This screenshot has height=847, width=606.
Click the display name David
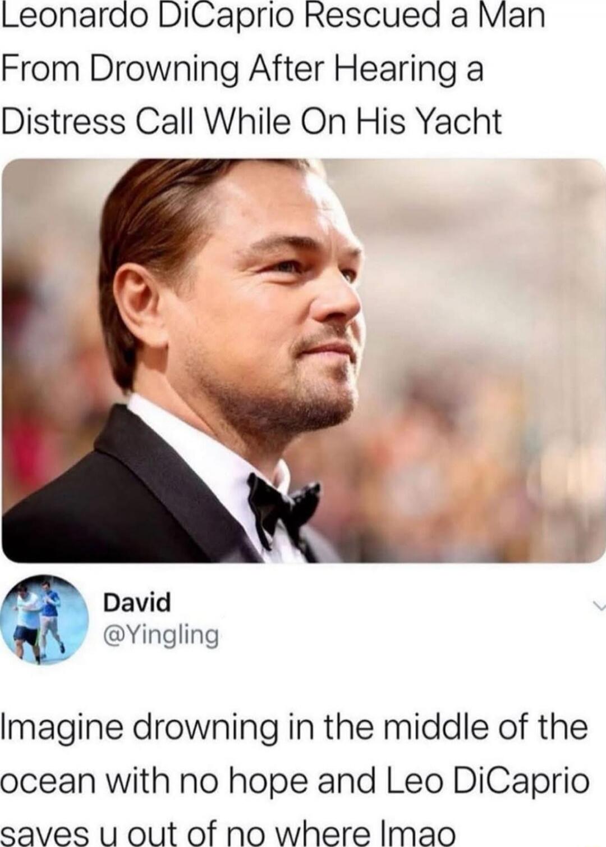pyautogui.click(x=137, y=603)
